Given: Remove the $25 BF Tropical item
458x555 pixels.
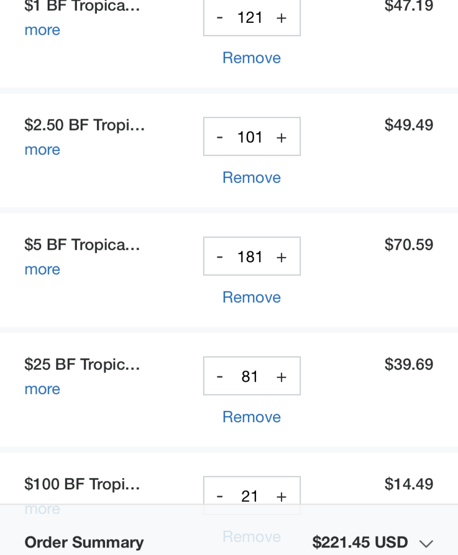Looking at the screenshot, I should 252,417.
